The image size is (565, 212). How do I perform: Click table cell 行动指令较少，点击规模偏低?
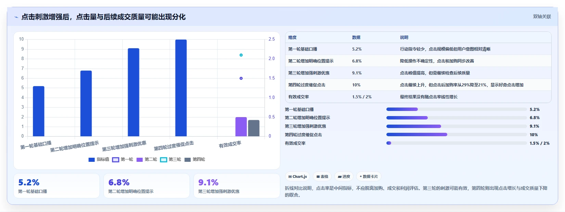pos(445,49)
